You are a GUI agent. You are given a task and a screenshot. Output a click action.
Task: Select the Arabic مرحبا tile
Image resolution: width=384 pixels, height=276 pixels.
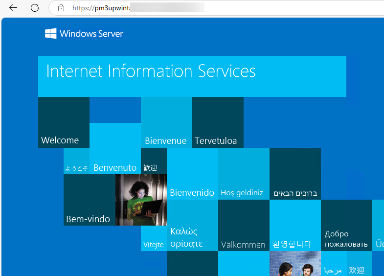(x=334, y=263)
